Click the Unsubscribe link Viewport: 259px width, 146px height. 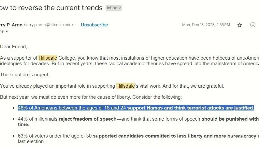[x=94, y=25]
